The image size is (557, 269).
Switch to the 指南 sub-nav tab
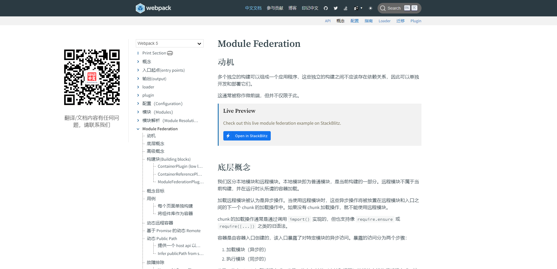pos(369,21)
